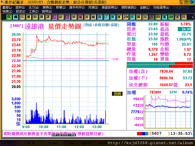195x146 pixels.
Task: Open the 設定(S) menu
Action: tap(20, 11)
